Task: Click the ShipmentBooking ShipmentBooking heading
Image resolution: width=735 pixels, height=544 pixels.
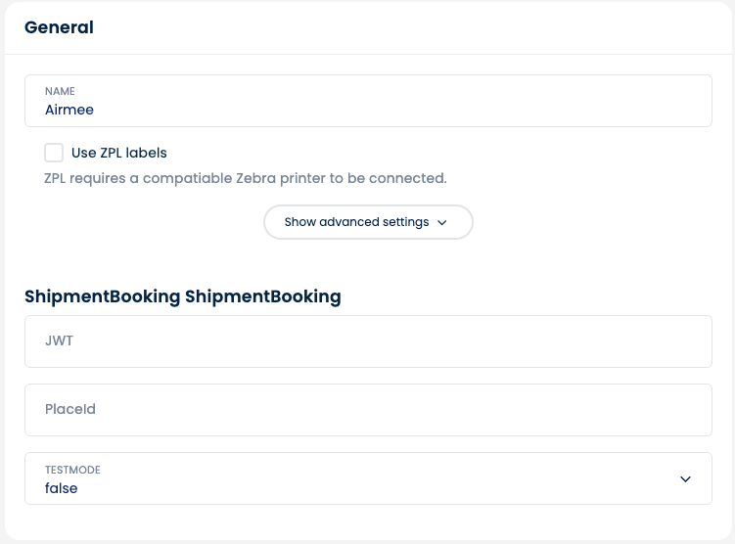Action: 183,296
